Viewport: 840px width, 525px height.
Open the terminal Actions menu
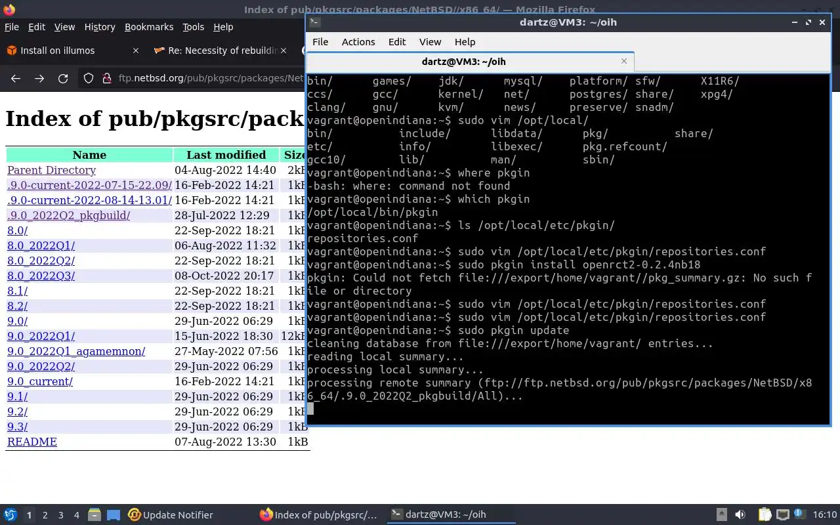(358, 41)
